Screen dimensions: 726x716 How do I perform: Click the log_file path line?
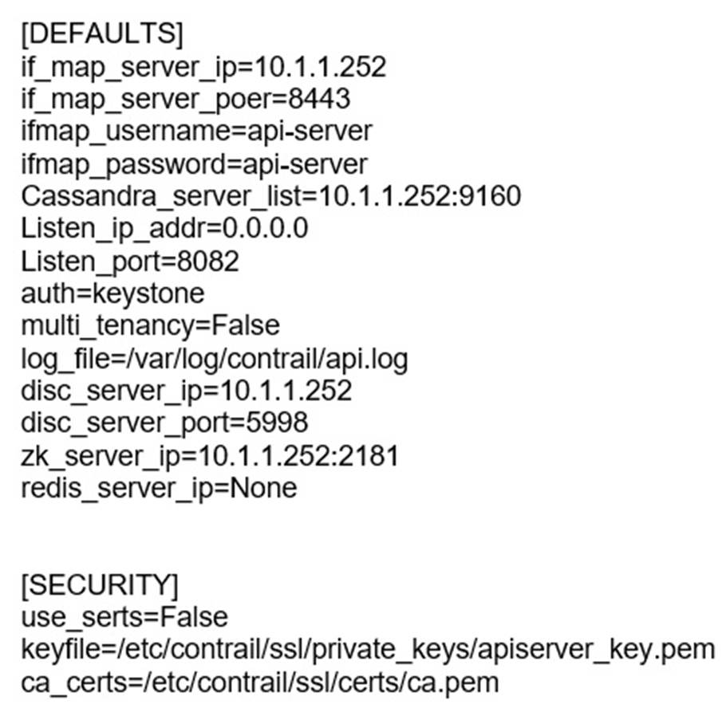tap(215, 359)
